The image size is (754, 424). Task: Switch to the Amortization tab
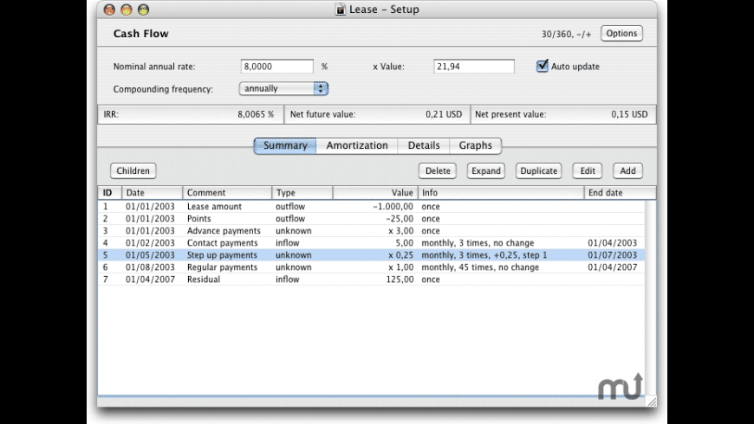click(x=356, y=145)
